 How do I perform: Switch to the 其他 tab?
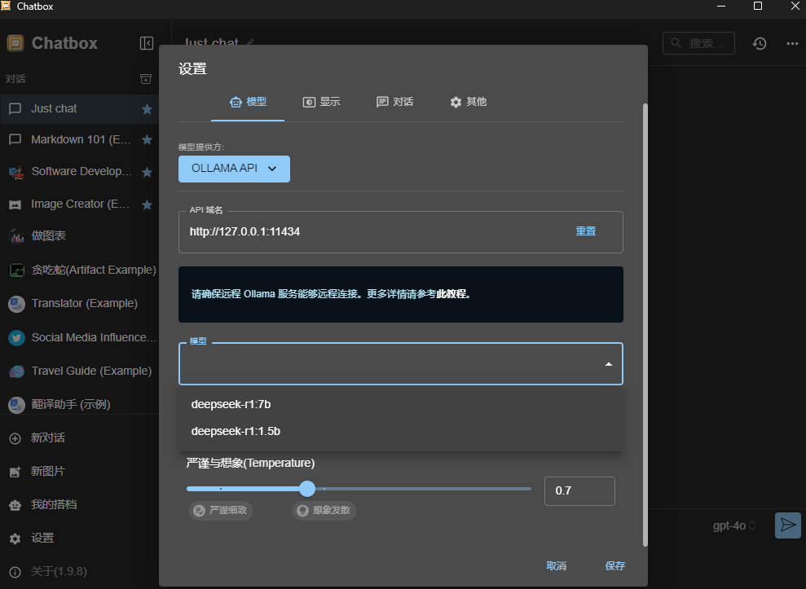tap(469, 102)
